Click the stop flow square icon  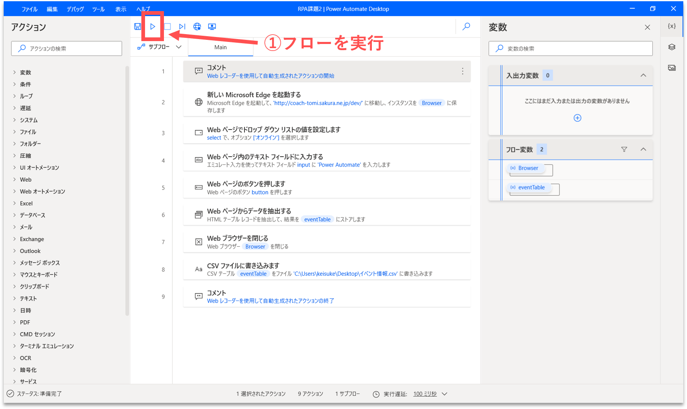tap(167, 27)
